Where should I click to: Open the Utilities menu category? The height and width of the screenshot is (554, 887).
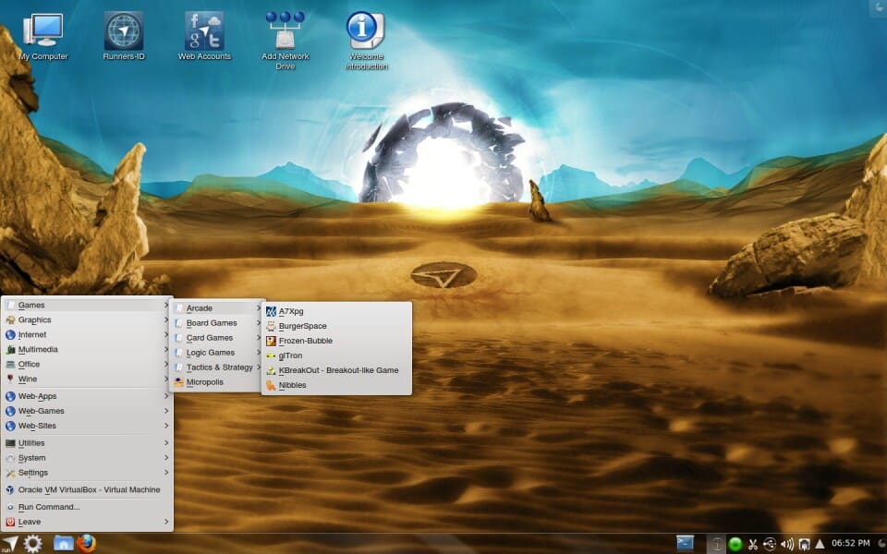tap(87, 442)
